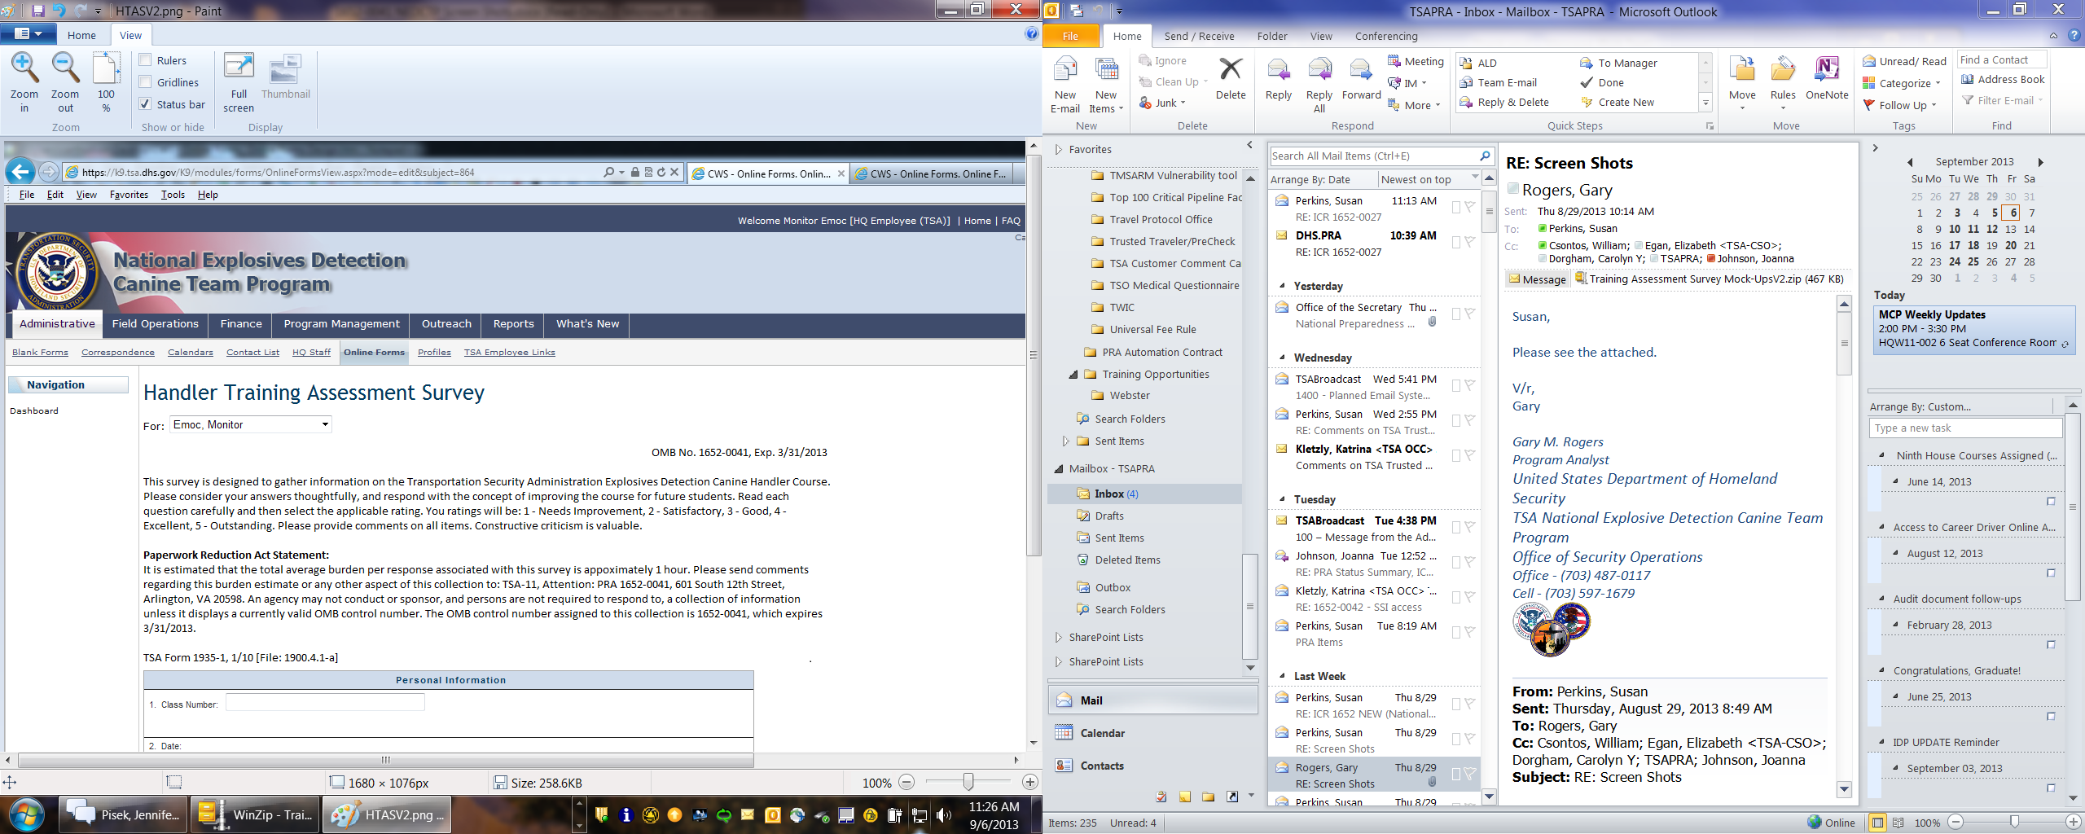Collapse the Yesterday message group
This screenshot has height=834, width=2085.
click(x=1283, y=286)
